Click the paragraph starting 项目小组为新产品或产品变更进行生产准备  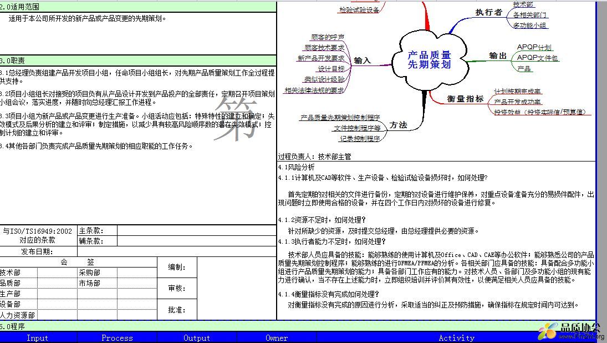137,124
